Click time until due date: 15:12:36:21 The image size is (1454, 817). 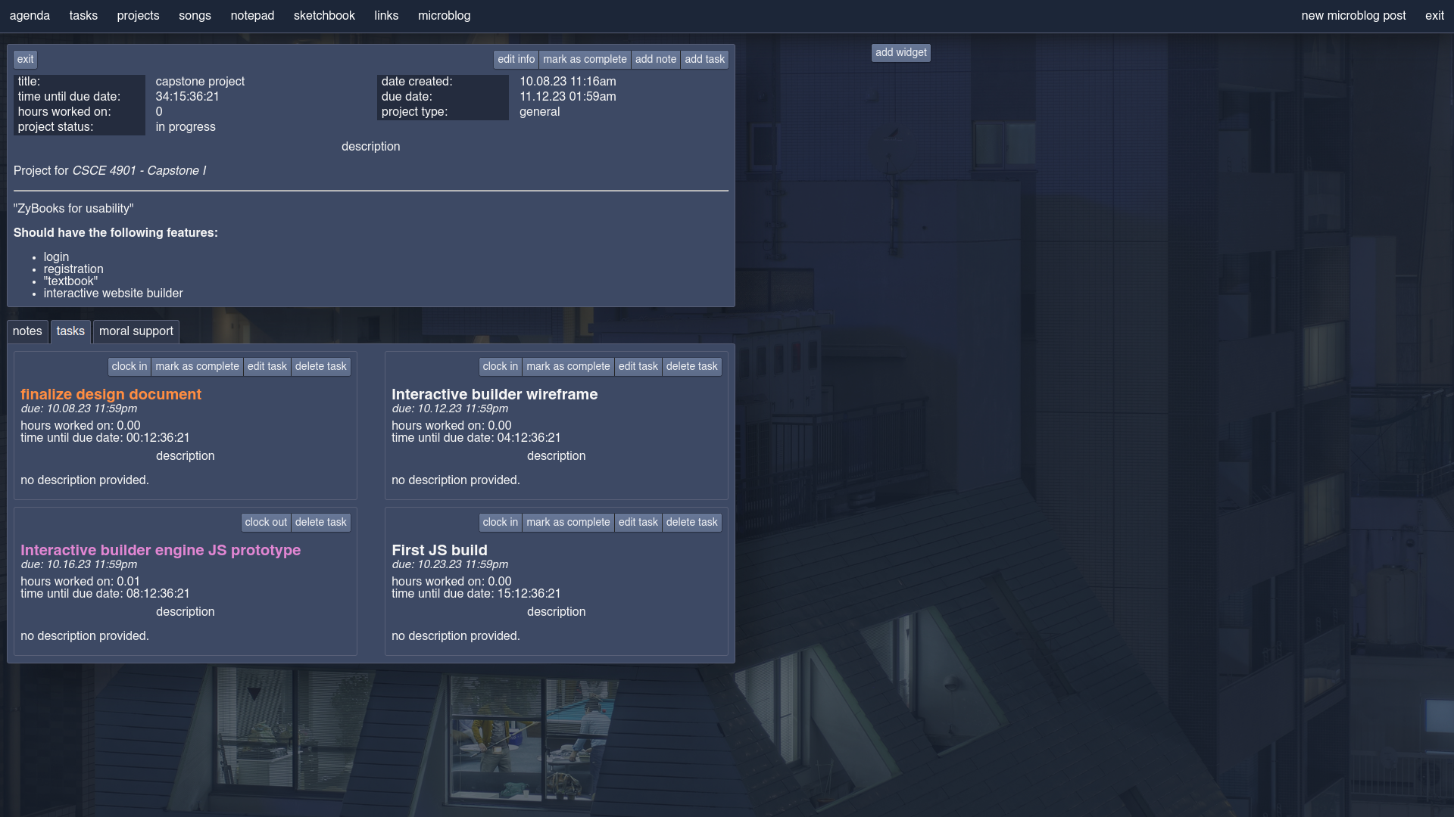coord(476,594)
